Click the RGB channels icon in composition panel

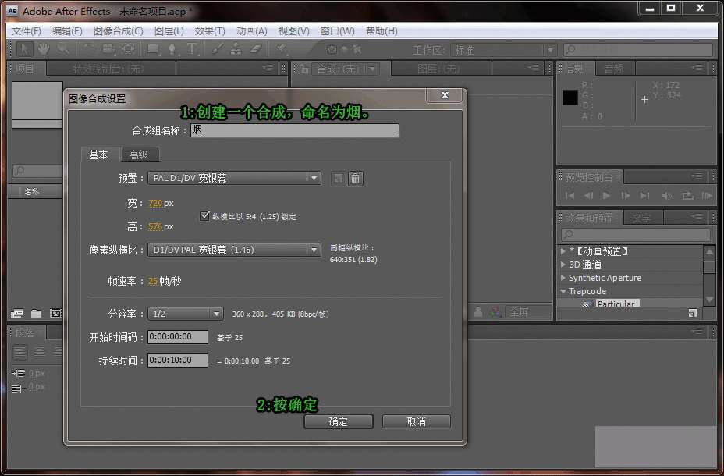coord(495,312)
